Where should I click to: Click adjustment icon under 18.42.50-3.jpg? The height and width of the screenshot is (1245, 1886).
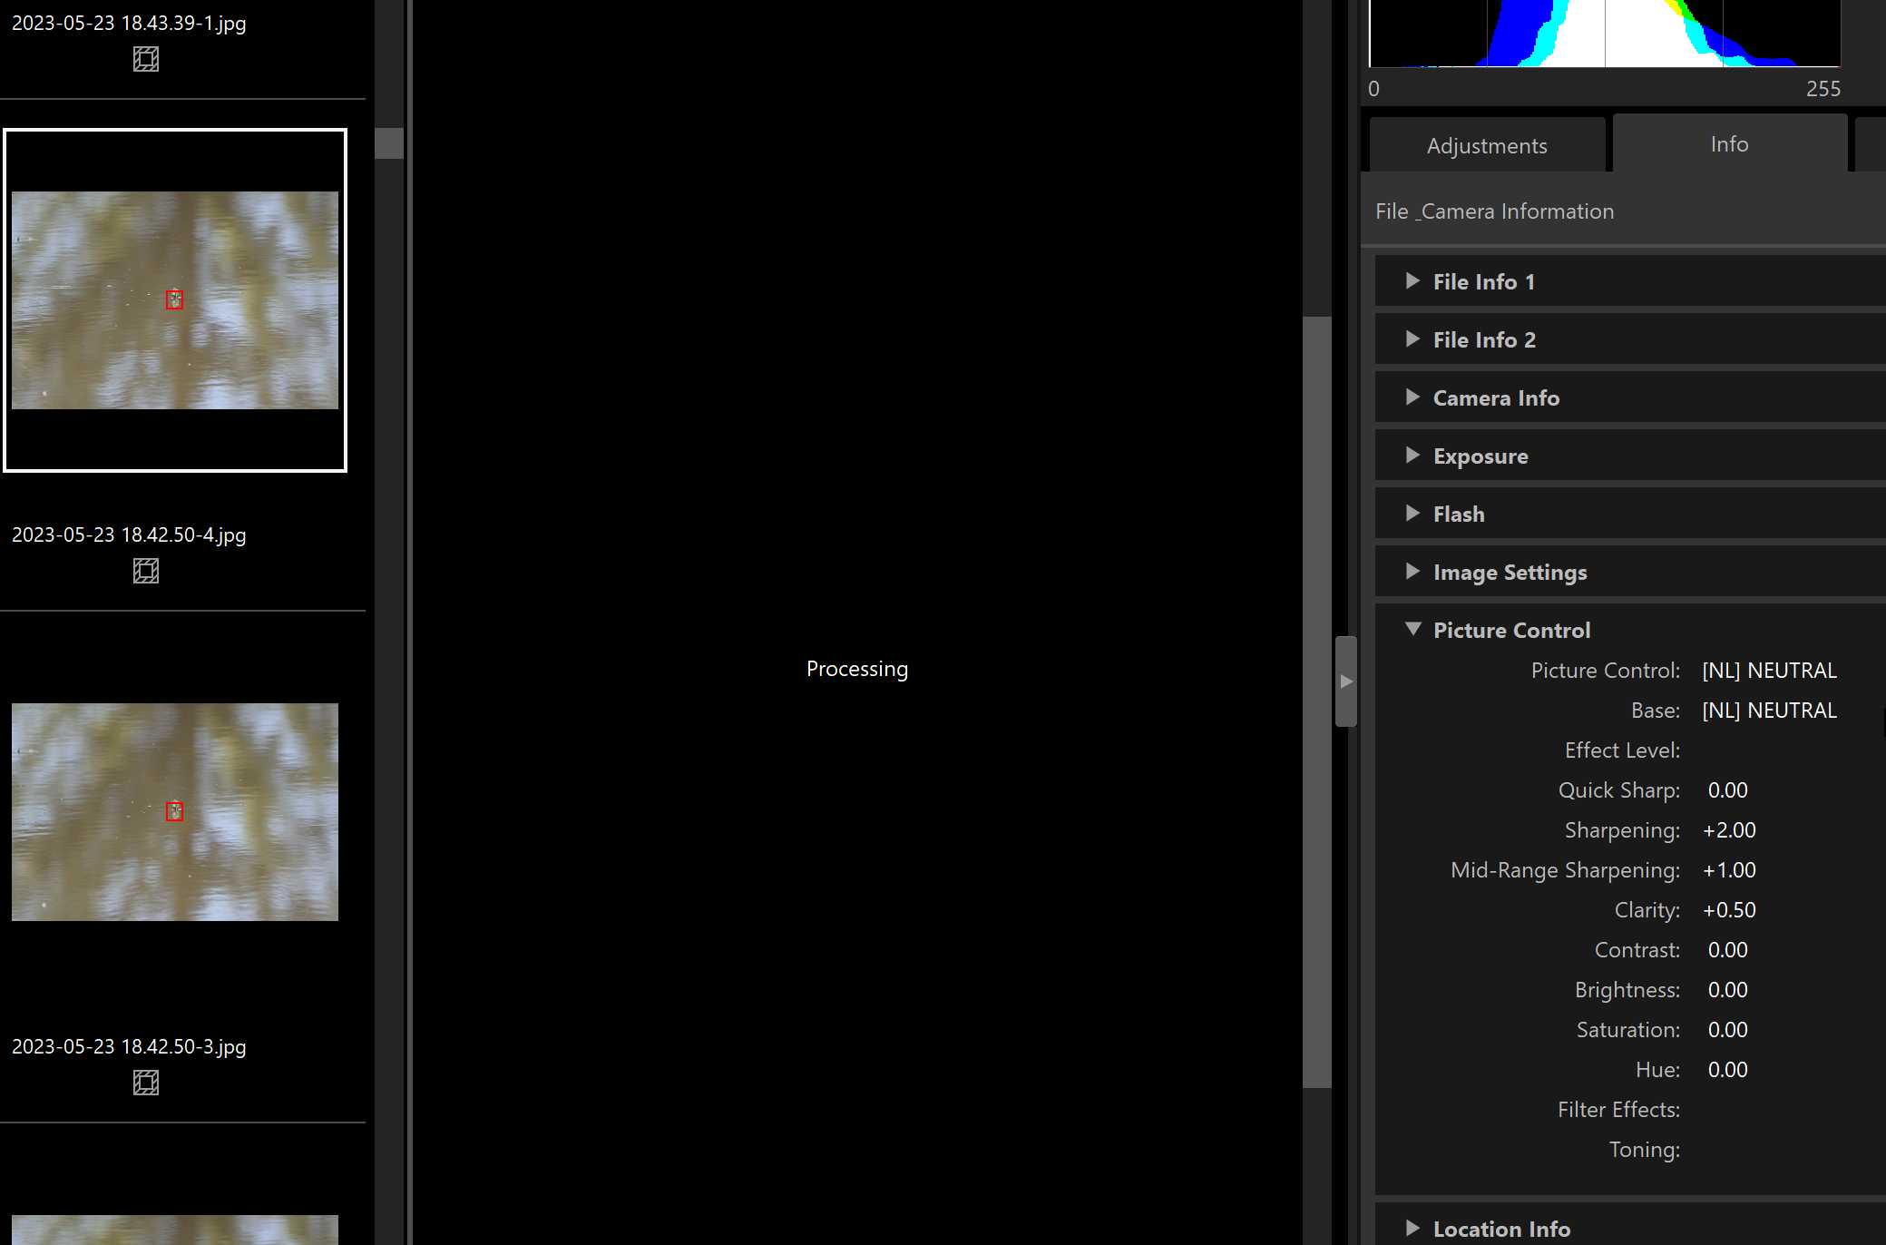tap(146, 1083)
